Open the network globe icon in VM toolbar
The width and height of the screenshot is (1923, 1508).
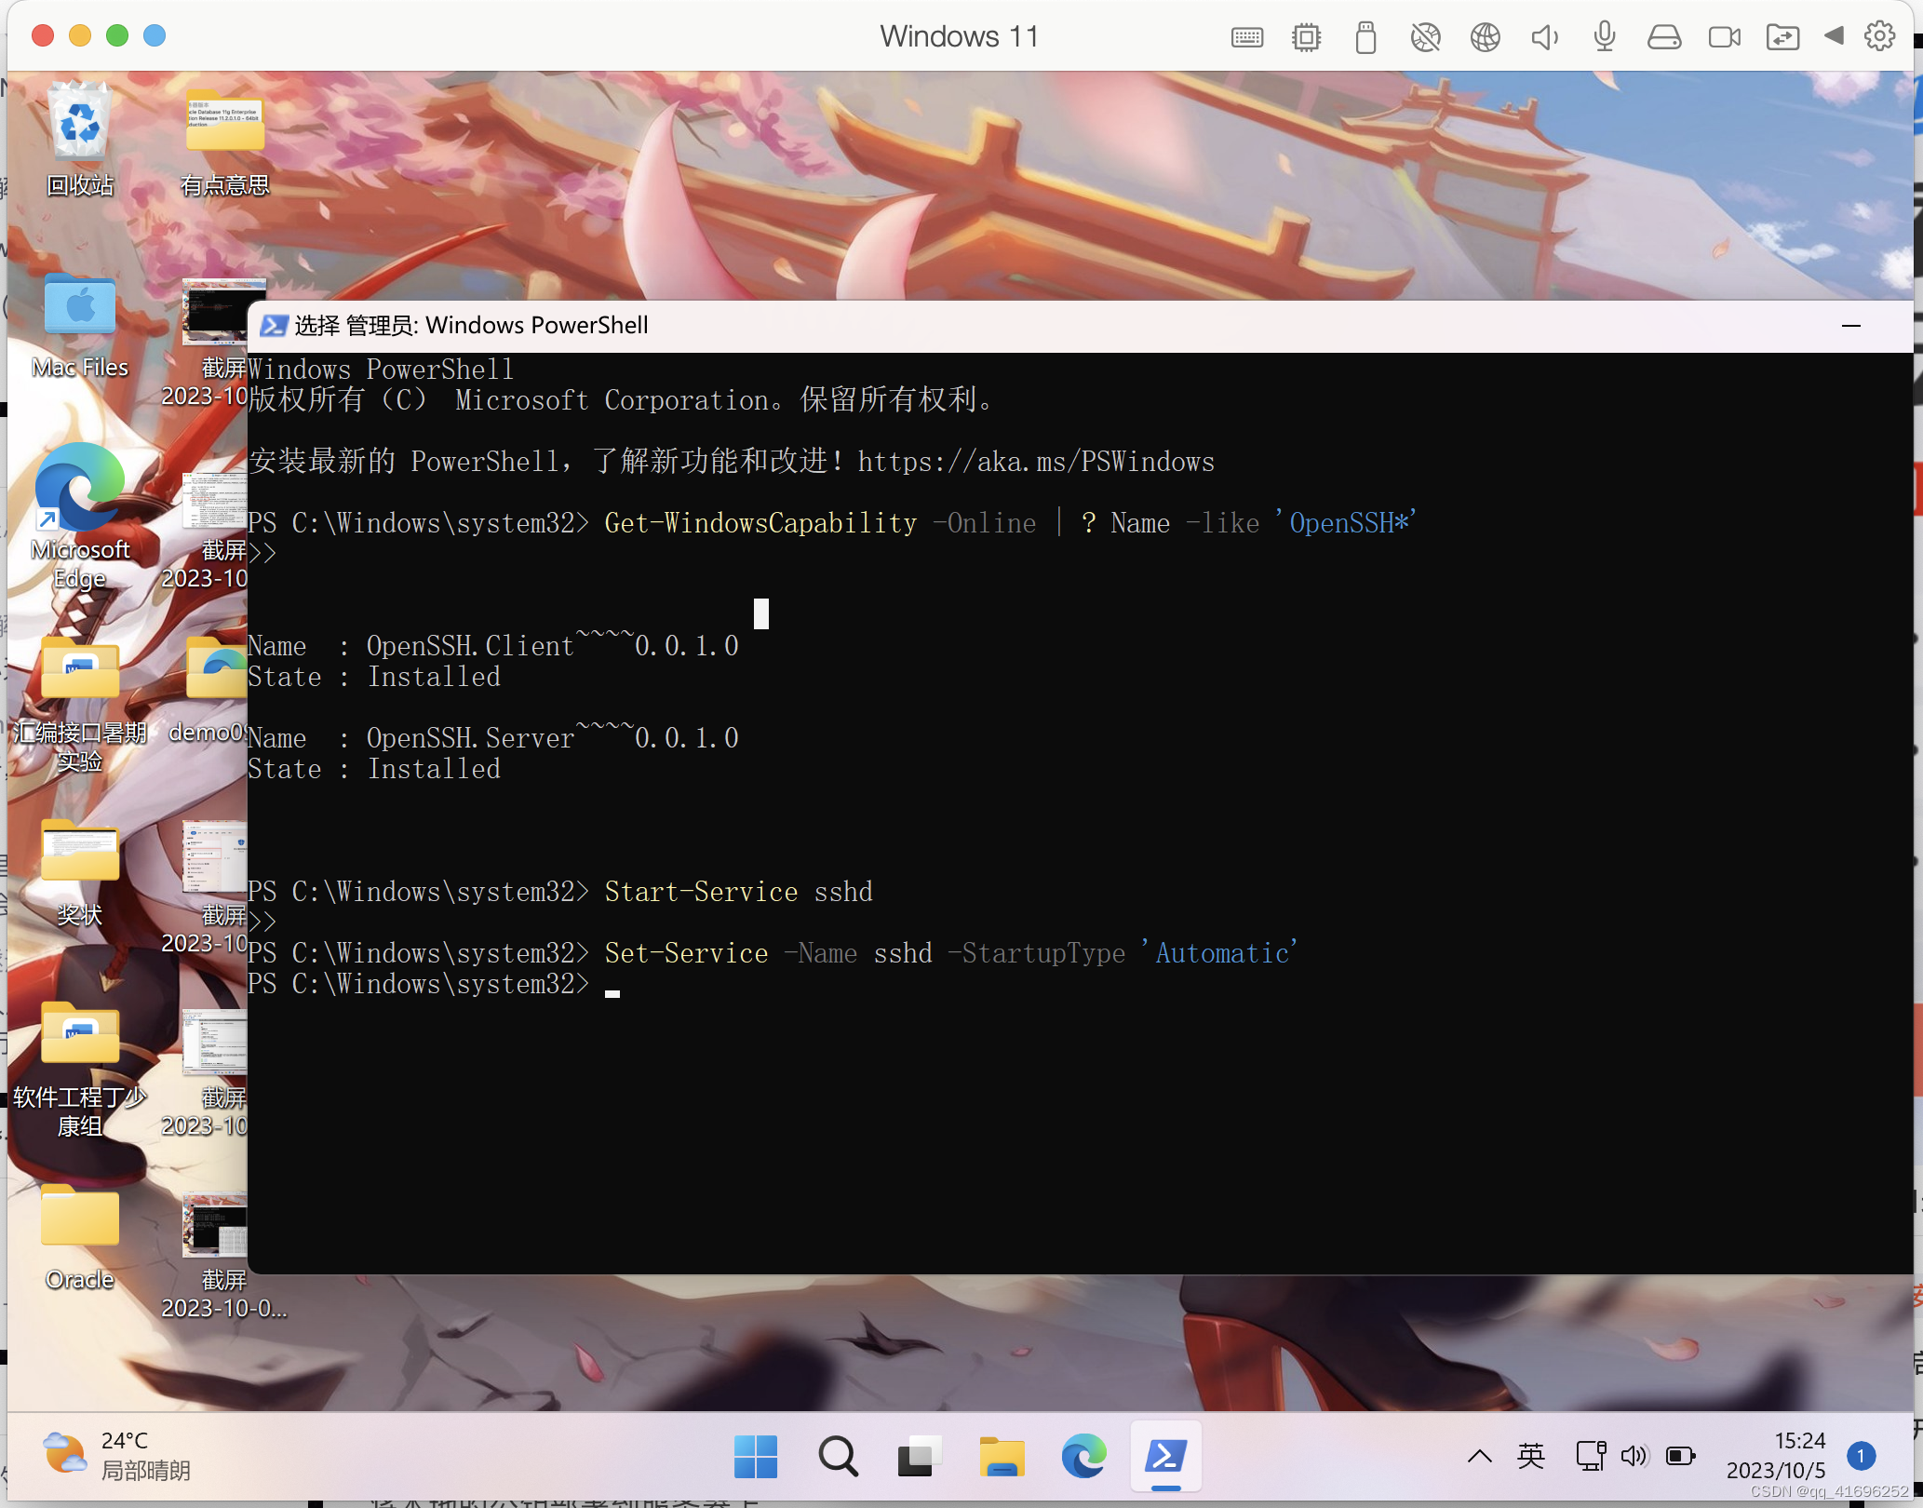[1485, 37]
